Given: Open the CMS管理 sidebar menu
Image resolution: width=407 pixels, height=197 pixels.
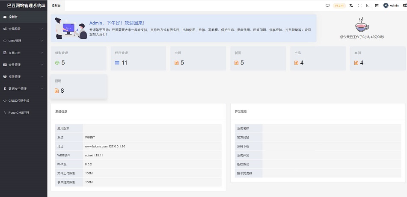Looking at the screenshot, I should tap(24, 41).
